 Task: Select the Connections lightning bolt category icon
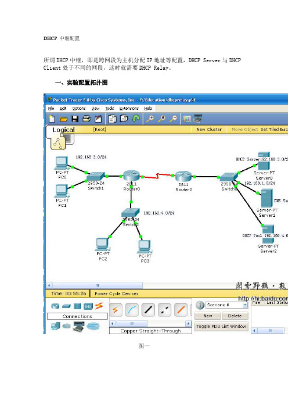coord(99,306)
